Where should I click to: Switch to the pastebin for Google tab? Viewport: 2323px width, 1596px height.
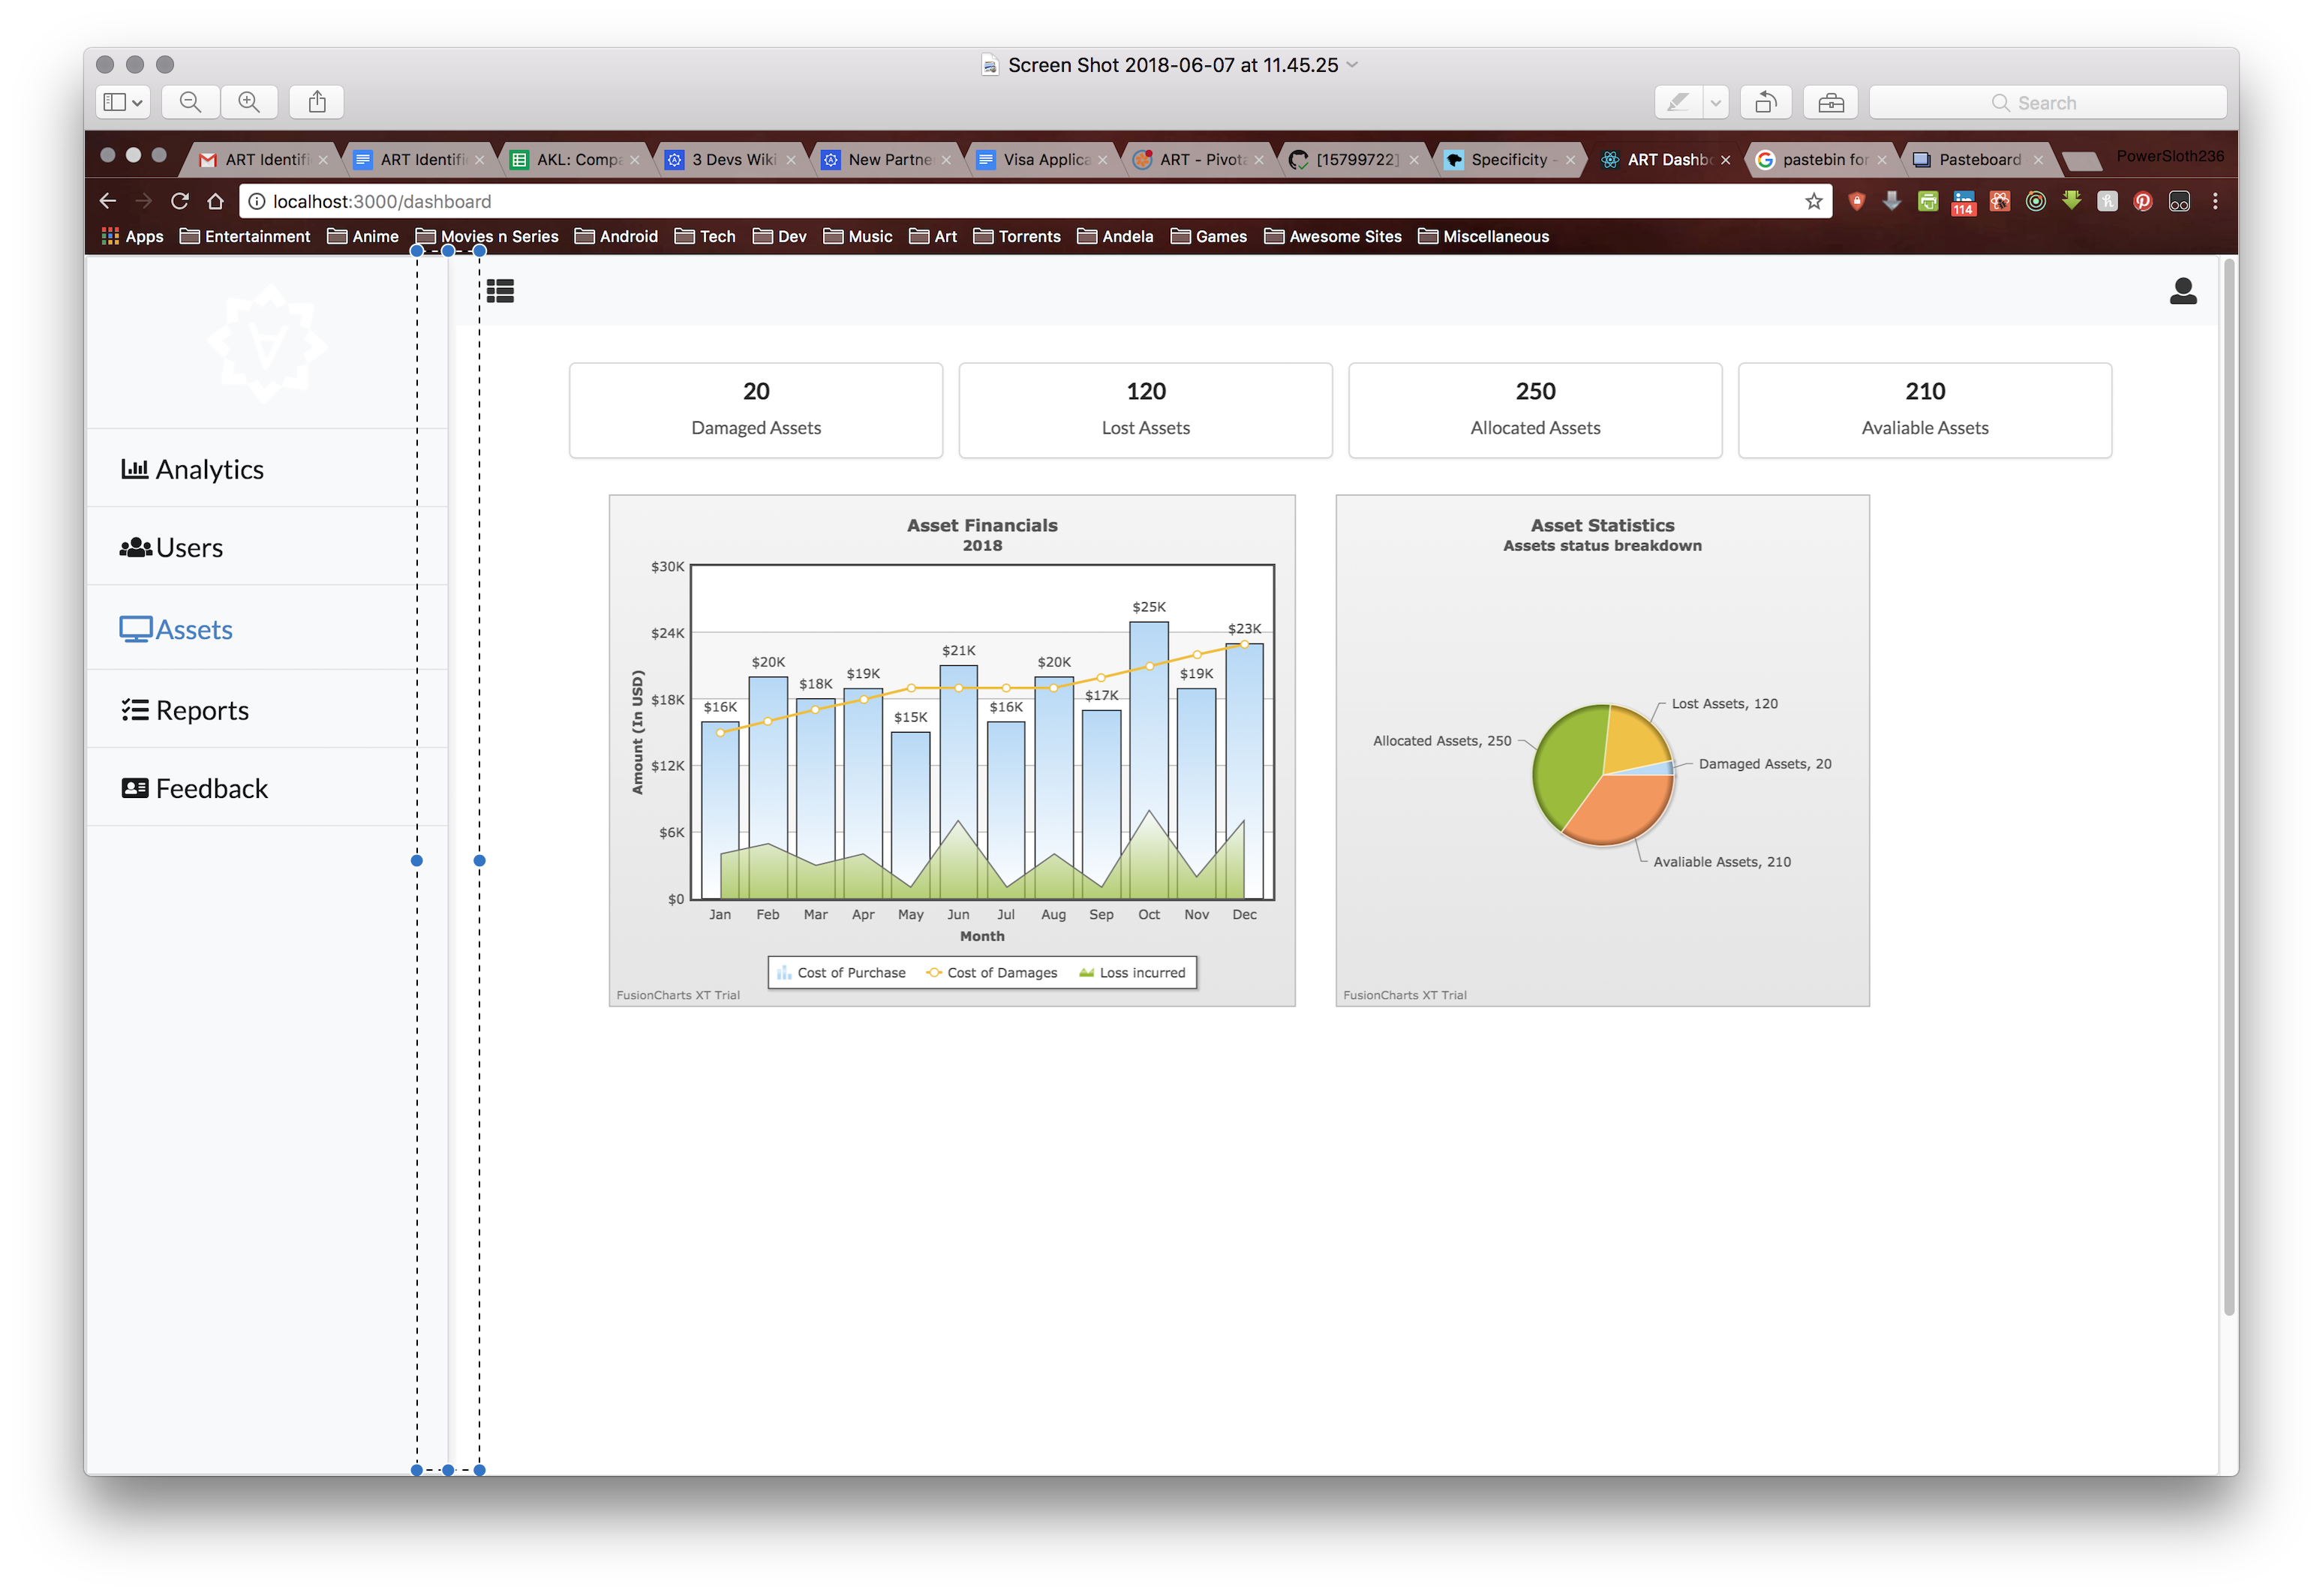(1821, 159)
